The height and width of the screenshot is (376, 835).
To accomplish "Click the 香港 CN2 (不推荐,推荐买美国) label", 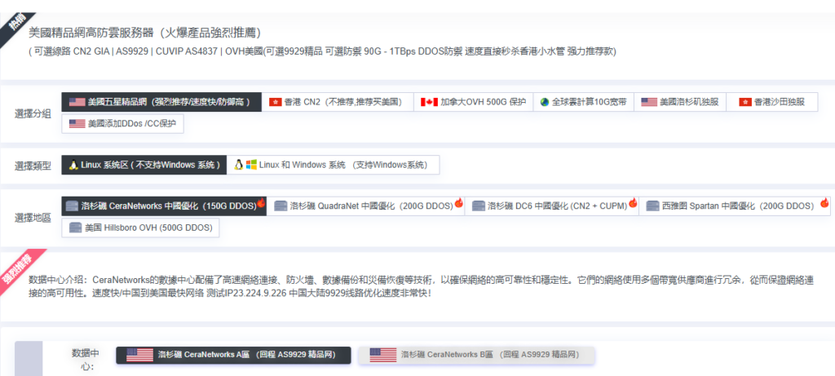I will pos(343,102).
